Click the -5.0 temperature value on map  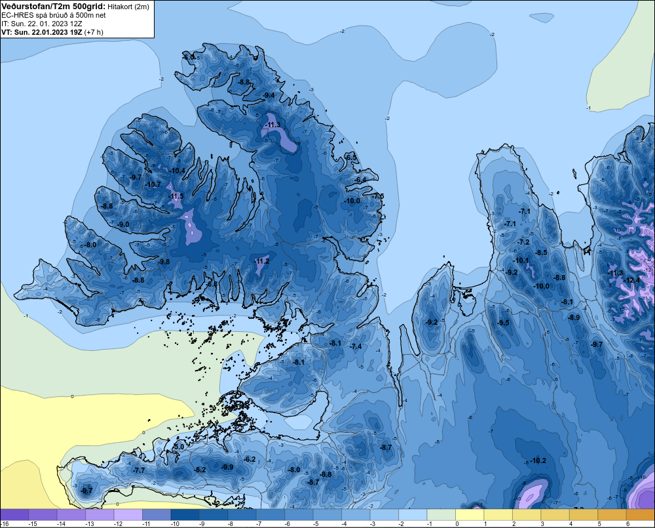pyautogui.click(x=178, y=447)
